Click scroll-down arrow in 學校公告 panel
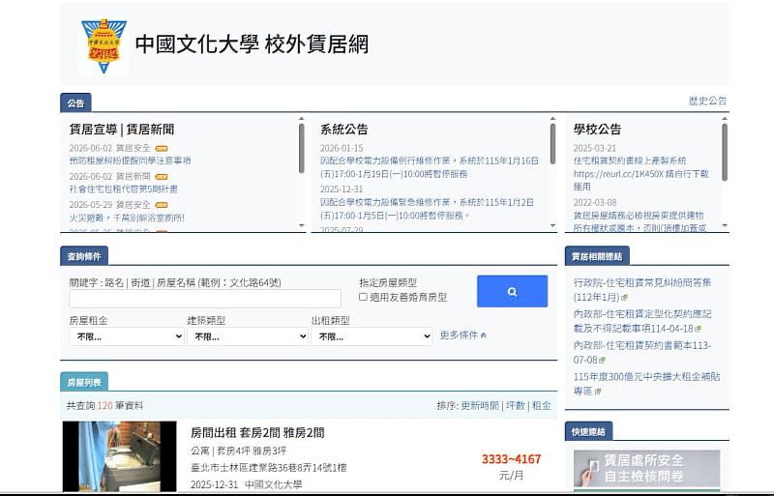The image size is (774, 496). 725,225
